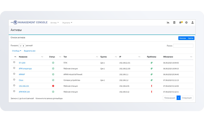Click the Выделить все link
This screenshot has height=122, width=204.
point(30,51)
